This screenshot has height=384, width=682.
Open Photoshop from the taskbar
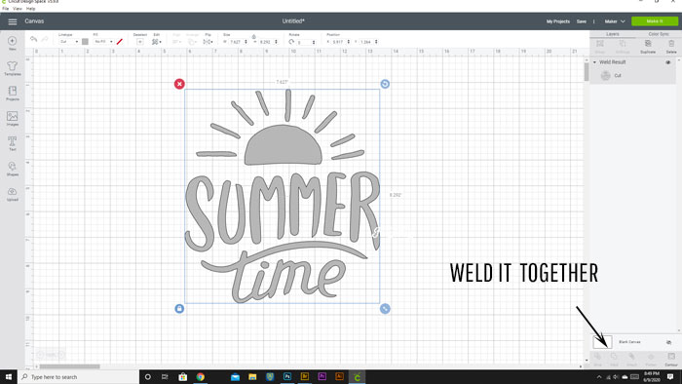click(287, 376)
